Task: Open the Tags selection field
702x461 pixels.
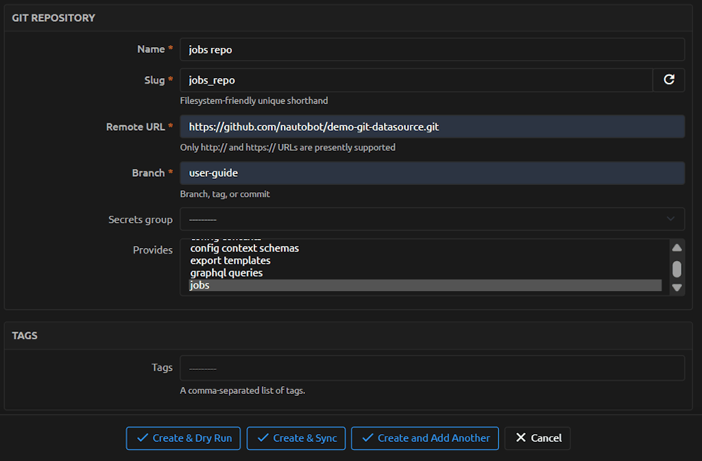Action: coord(432,368)
